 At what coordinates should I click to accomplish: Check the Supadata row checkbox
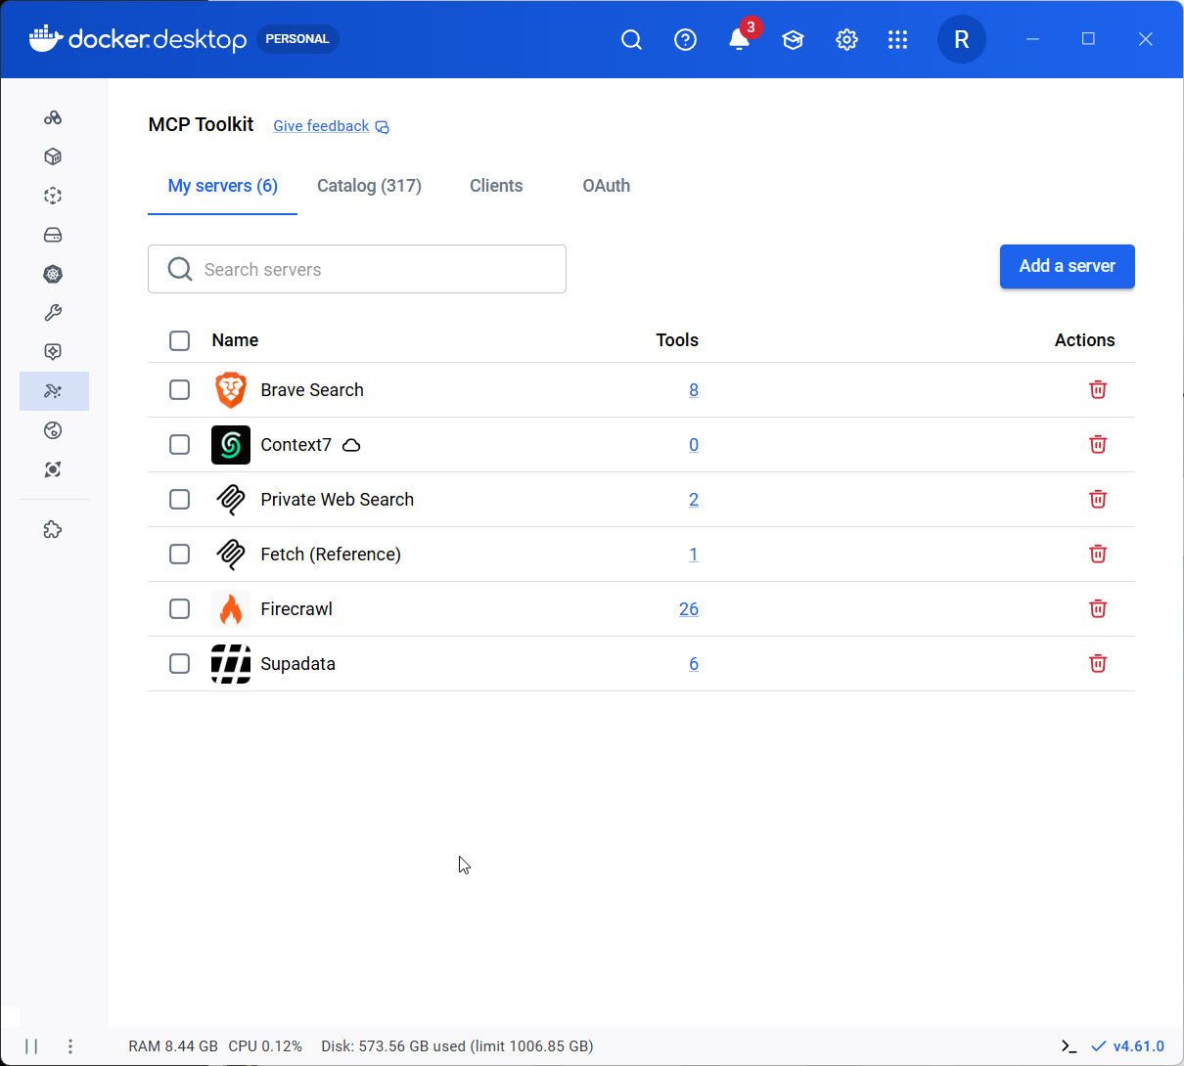click(x=179, y=663)
